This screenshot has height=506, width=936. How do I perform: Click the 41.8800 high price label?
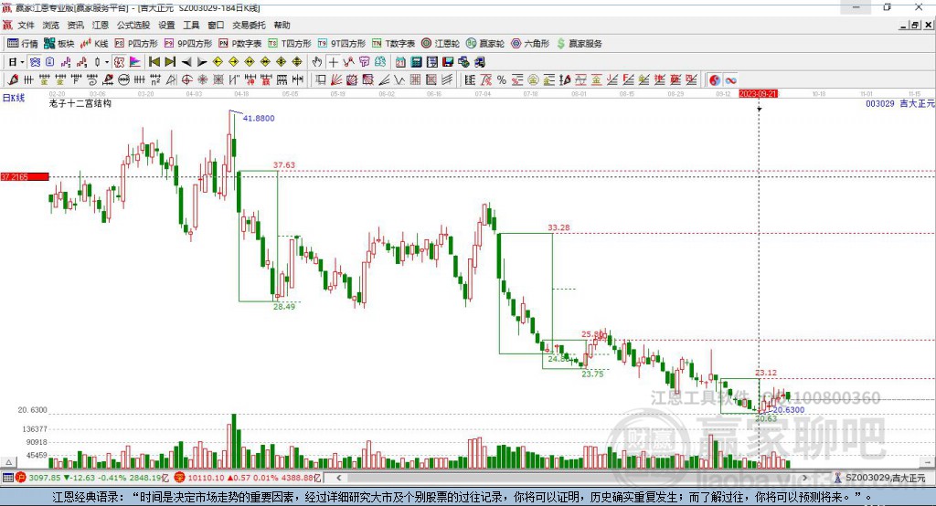259,118
